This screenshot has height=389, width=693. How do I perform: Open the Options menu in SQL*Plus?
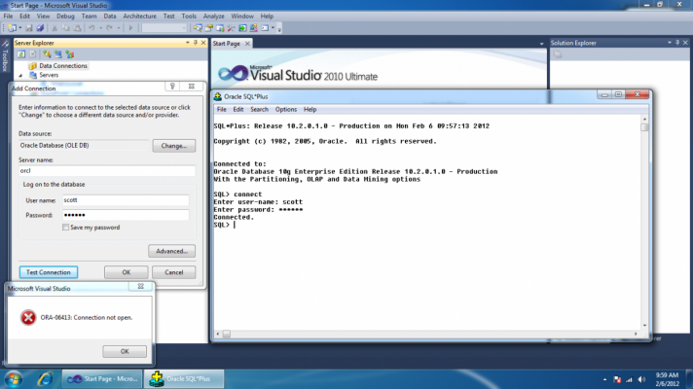pos(286,110)
